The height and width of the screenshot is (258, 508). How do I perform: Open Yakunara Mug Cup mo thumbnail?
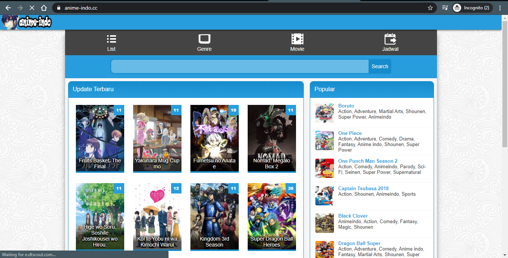click(157, 139)
